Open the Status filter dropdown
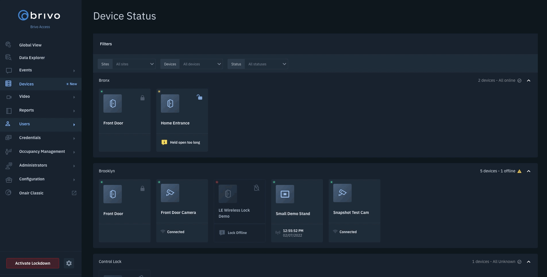 [258, 64]
